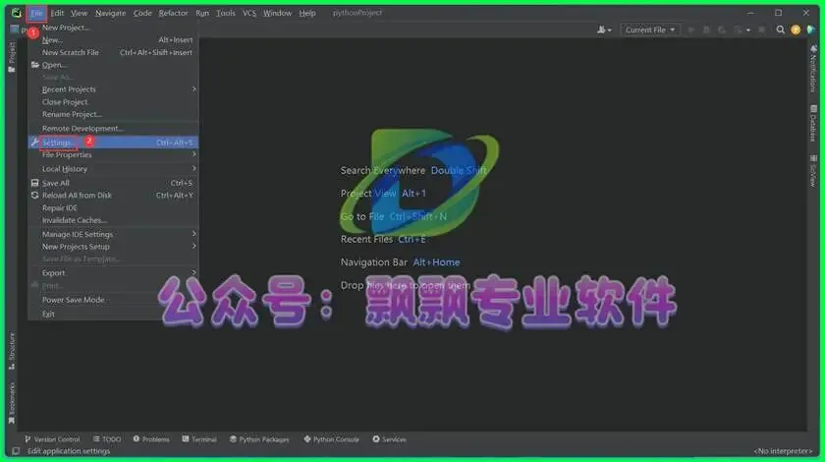This screenshot has height=462, width=825.
Task: Click the yellow IDE updates icon
Action: coord(796,30)
